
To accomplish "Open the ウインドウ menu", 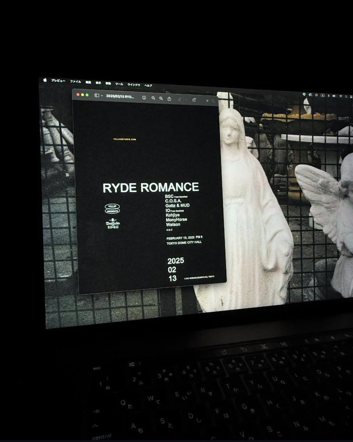I will click(134, 84).
